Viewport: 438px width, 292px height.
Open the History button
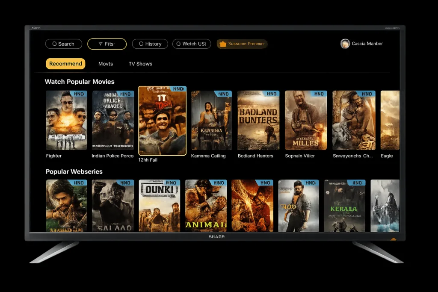[x=150, y=44]
